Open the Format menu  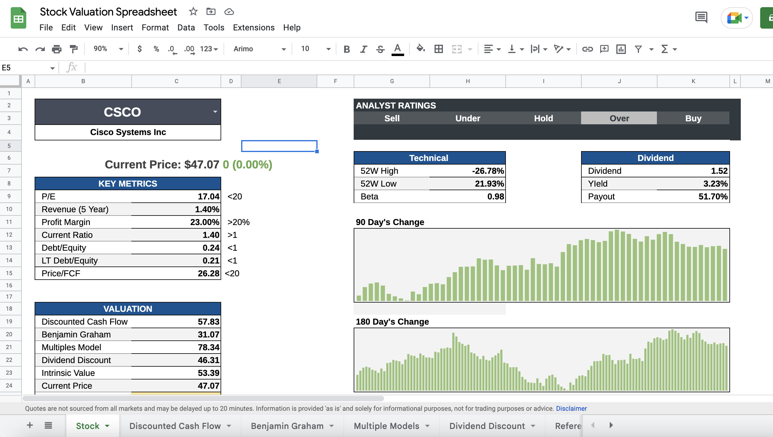(155, 27)
